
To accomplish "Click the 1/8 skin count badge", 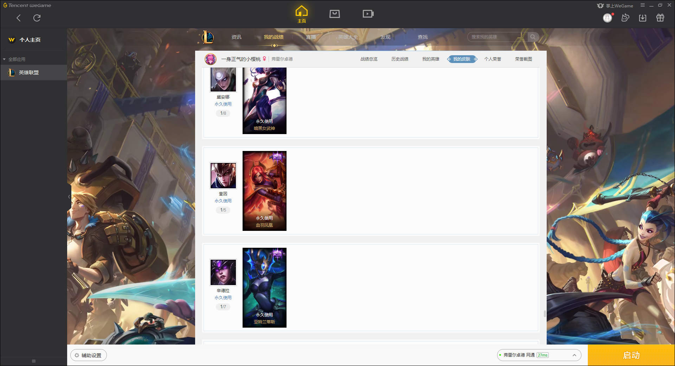I will coord(223,113).
